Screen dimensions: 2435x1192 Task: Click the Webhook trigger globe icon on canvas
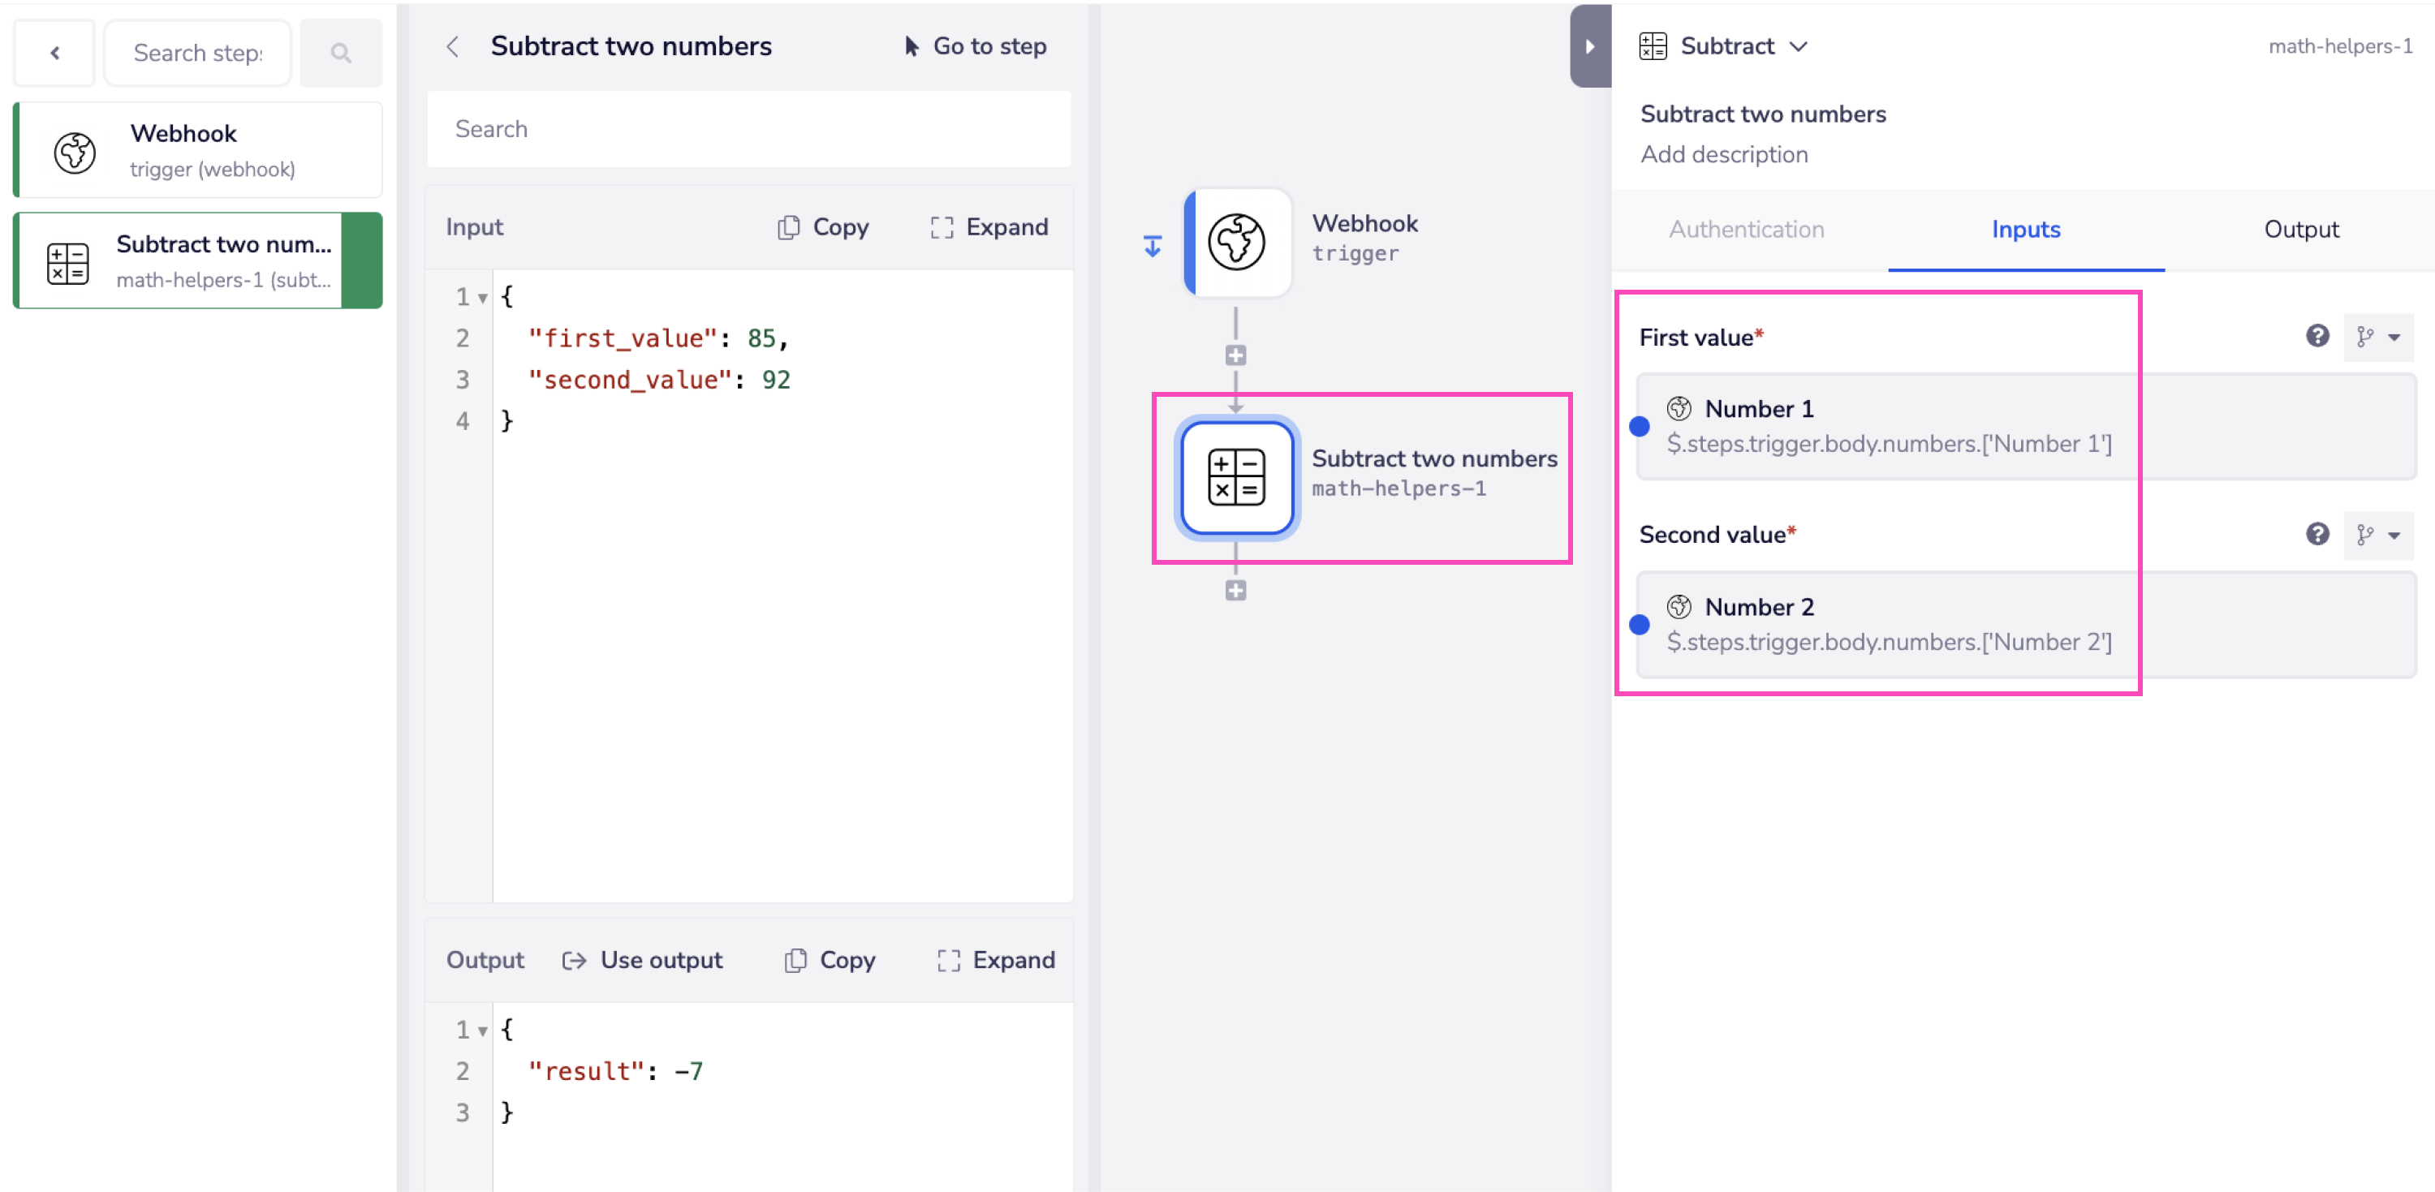pyautogui.click(x=1236, y=242)
